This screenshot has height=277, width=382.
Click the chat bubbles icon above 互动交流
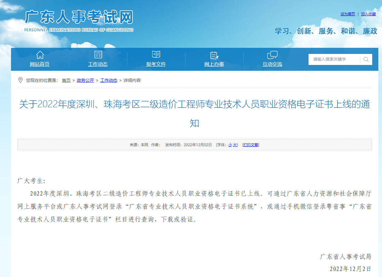(272, 55)
